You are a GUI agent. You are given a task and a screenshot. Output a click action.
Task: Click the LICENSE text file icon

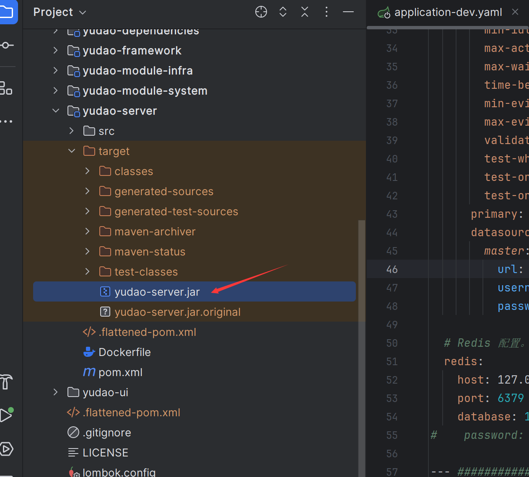click(x=73, y=452)
